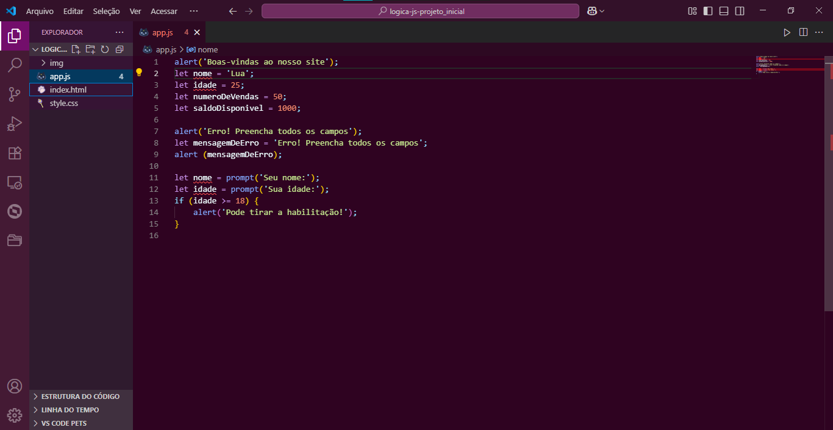
Task: Split the editor to the right
Action: click(x=804, y=32)
